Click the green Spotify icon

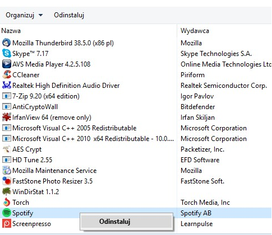pyautogui.click(x=6, y=213)
